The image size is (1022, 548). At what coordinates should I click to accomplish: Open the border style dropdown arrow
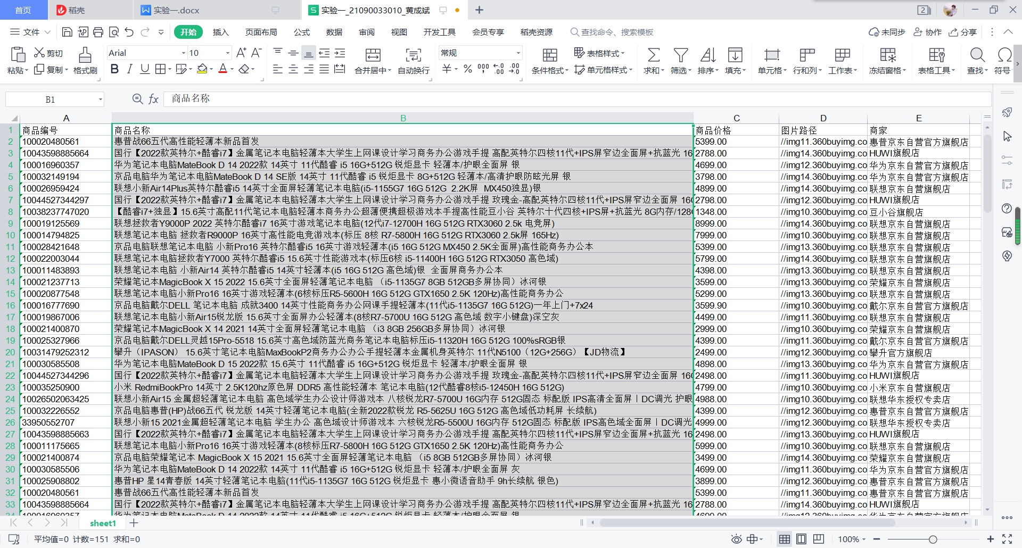(170, 69)
